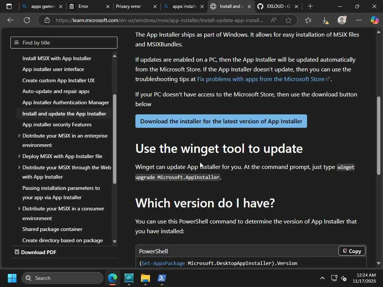Open 'App installer security Features' article
Image resolution: width=383 pixels, height=287 pixels.
57,124
